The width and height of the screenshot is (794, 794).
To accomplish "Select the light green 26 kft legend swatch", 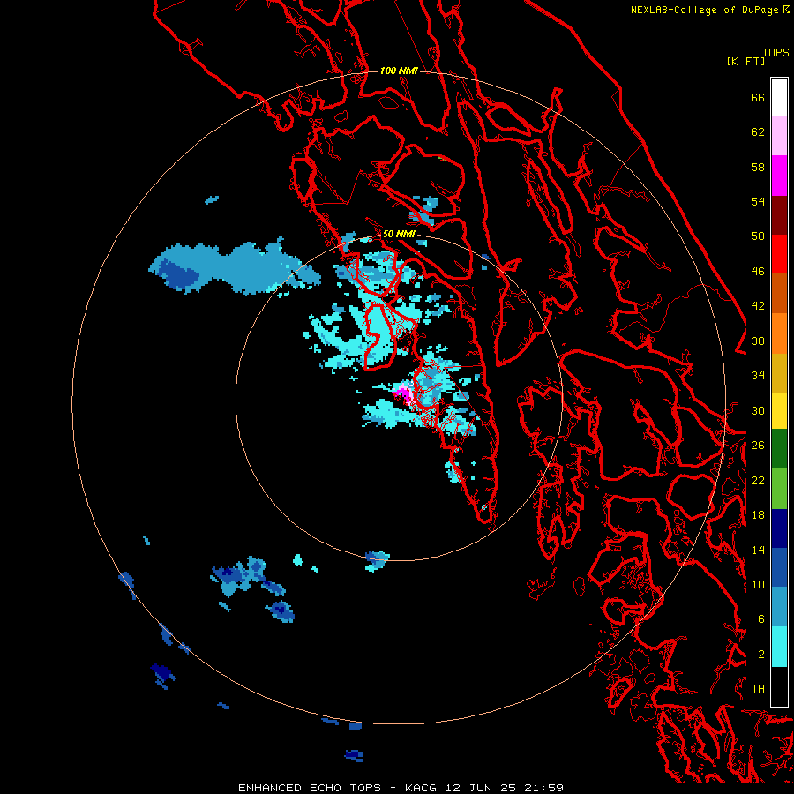I will [779, 489].
